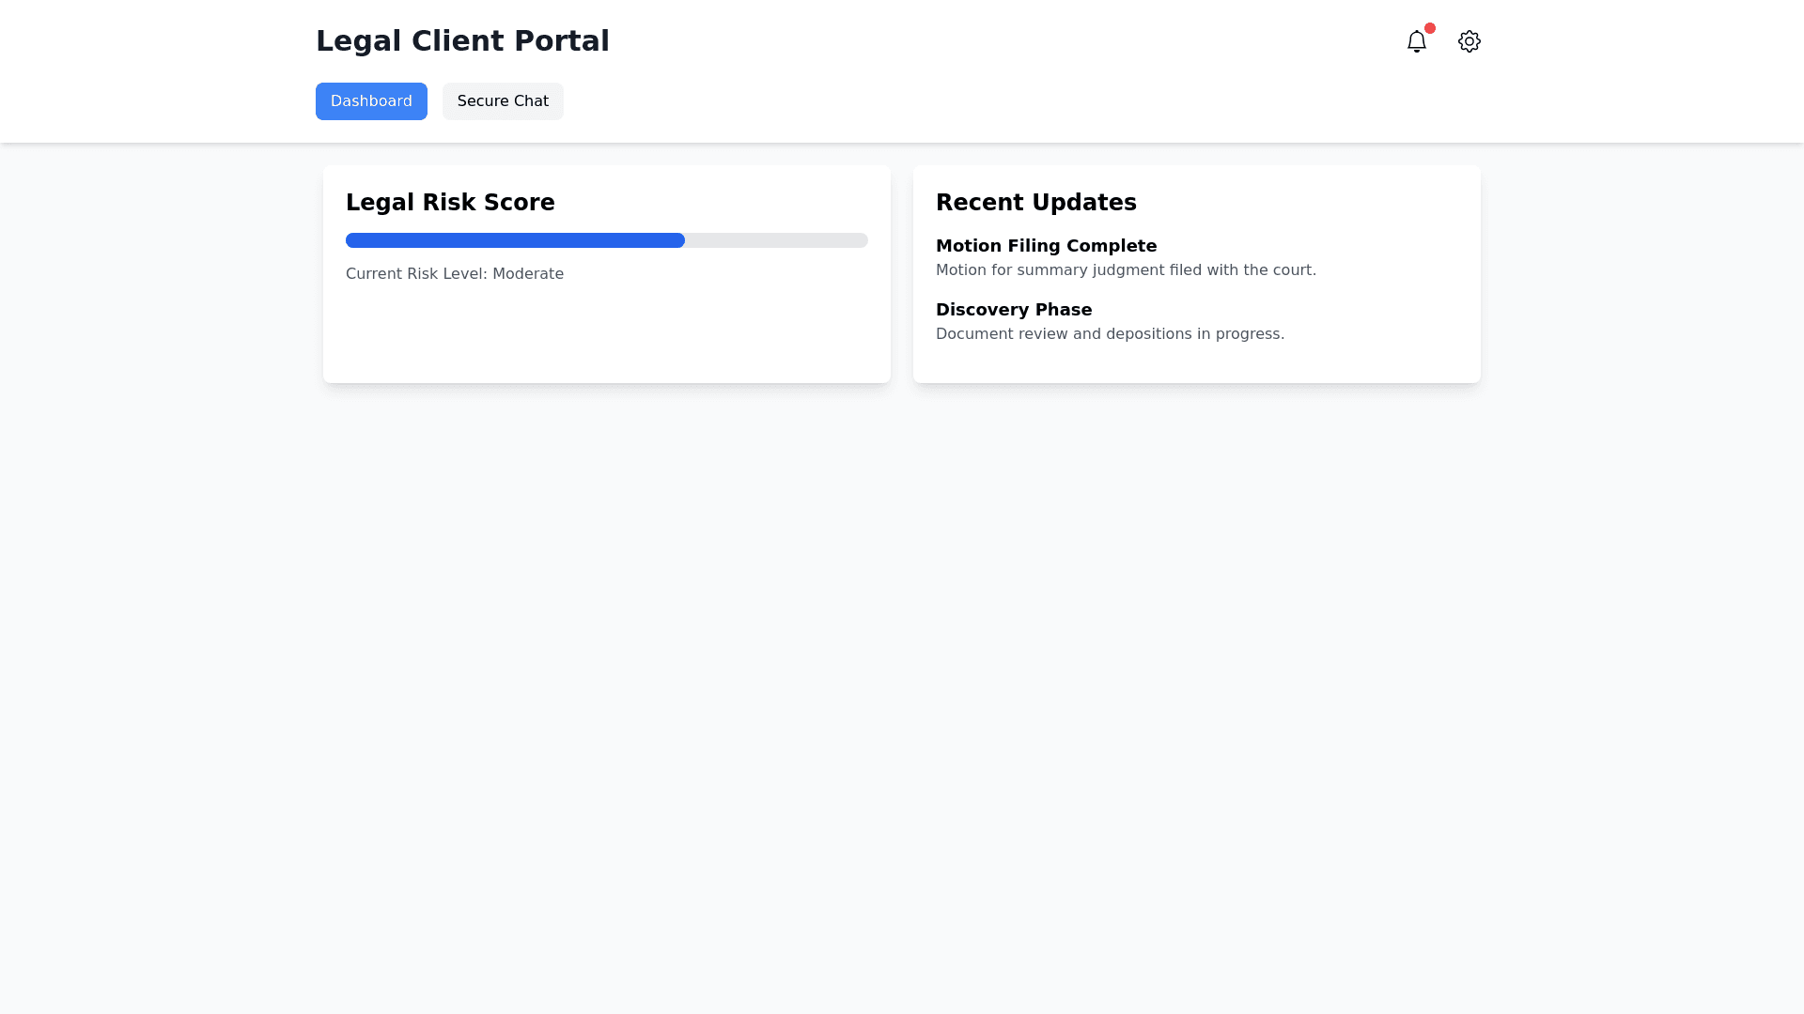Click the document review and depositions text
Image resolution: width=1804 pixels, height=1014 pixels.
(x=1110, y=334)
